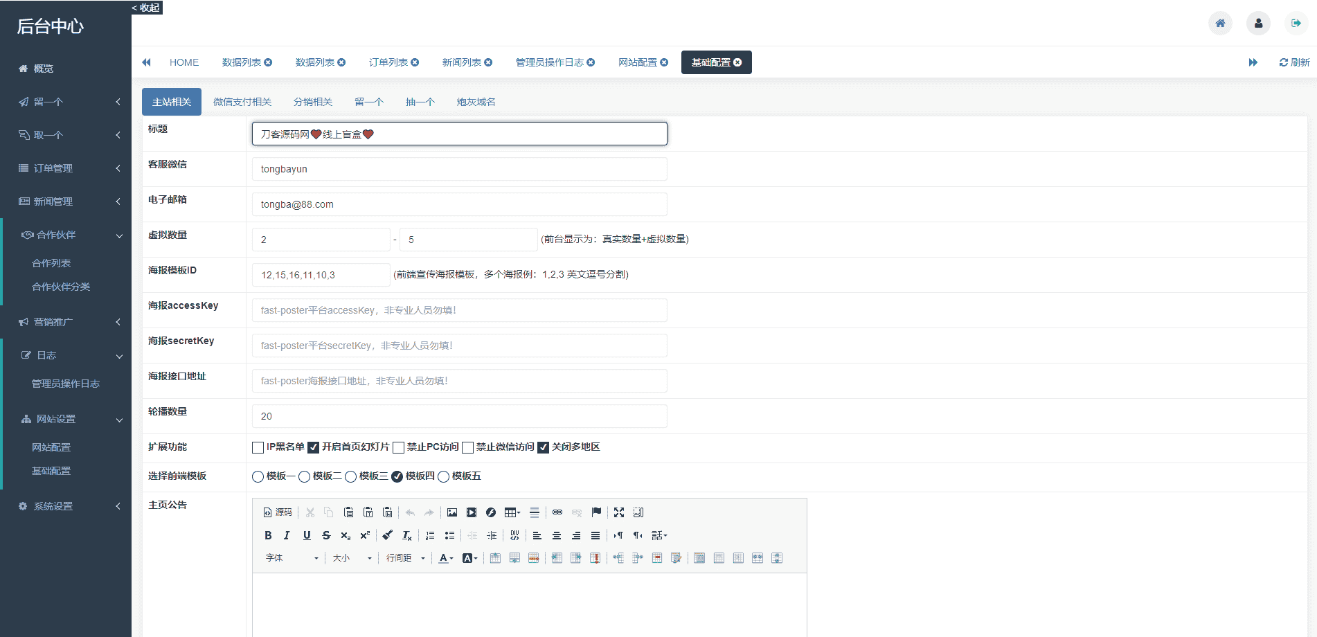Viewport: 1317px width, 637px height.
Task: Toggle bold formatting in editor toolbar
Action: 268,535
